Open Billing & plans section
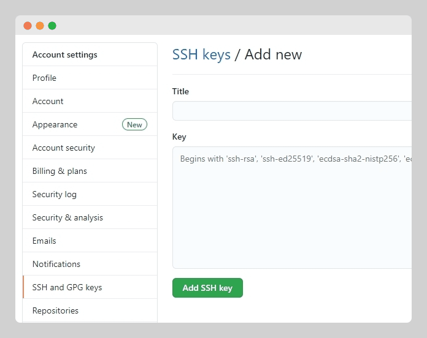Viewport: 427px width, 338px height. tap(60, 171)
